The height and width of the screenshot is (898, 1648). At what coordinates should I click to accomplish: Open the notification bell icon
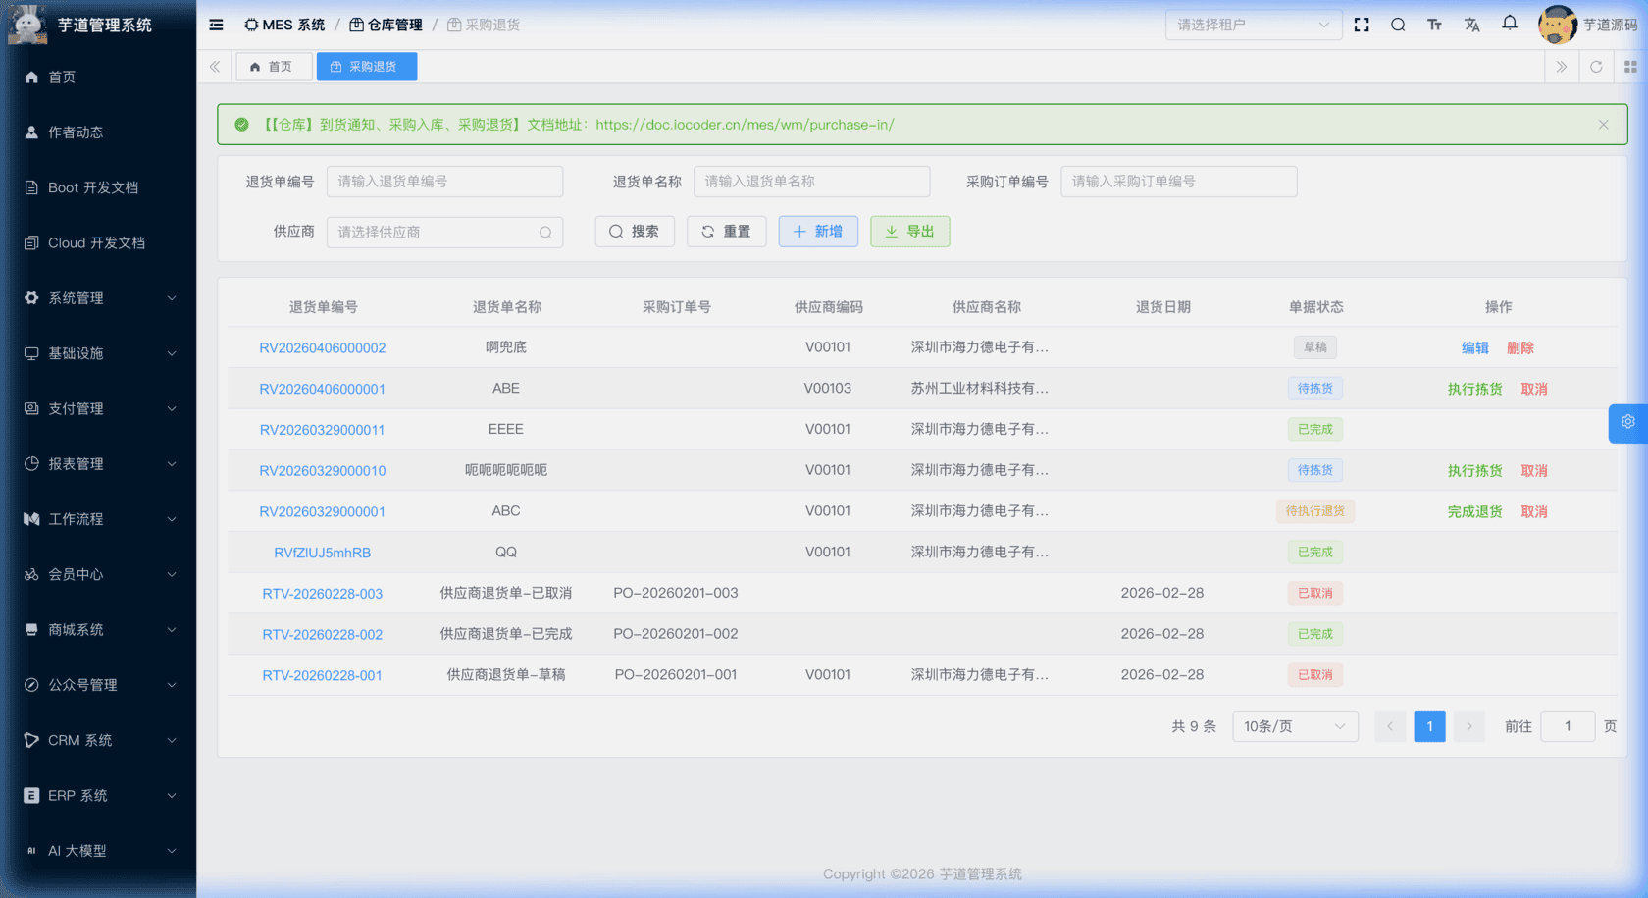(x=1509, y=25)
